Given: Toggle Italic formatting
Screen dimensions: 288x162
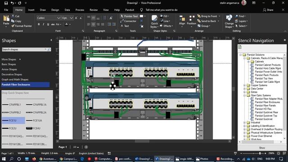Looking at the screenshot, I should click(43, 24).
